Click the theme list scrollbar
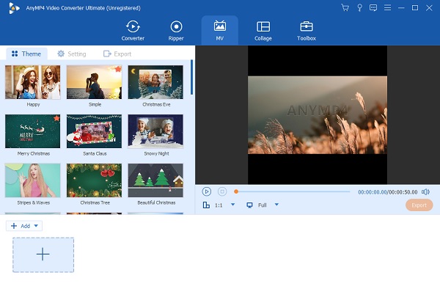 click(x=191, y=77)
